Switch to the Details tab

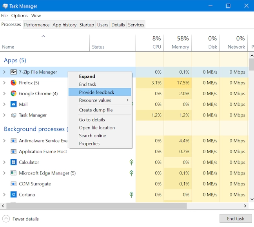(x=118, y=25)
